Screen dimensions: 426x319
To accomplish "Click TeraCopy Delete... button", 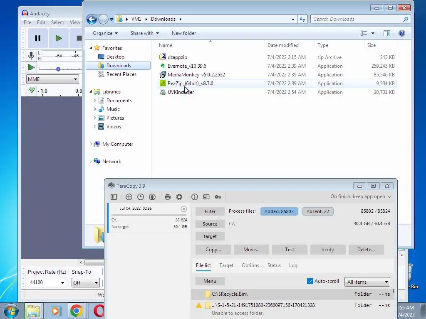I will 366,250.
